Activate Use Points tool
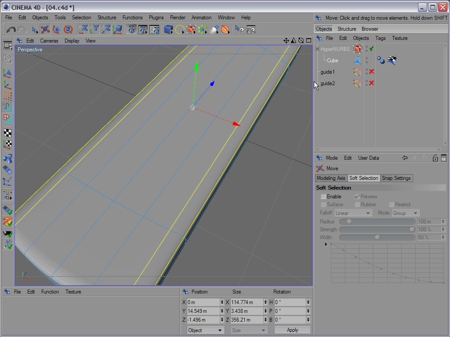Viewport: 450px width, 337px height. click(7, 96)
